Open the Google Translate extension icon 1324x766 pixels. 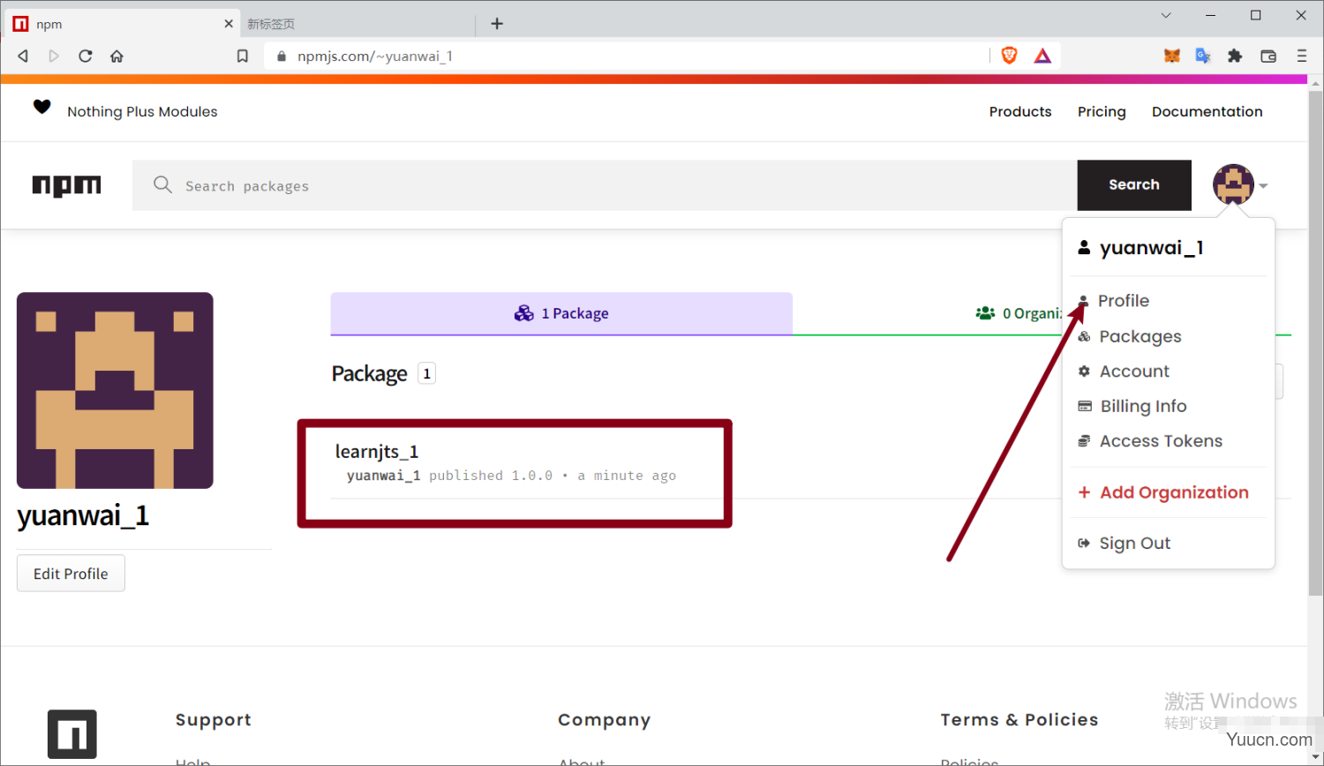tap(1203, 56)
